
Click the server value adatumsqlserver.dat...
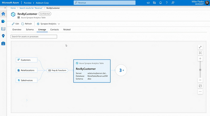tap(97, 73)
